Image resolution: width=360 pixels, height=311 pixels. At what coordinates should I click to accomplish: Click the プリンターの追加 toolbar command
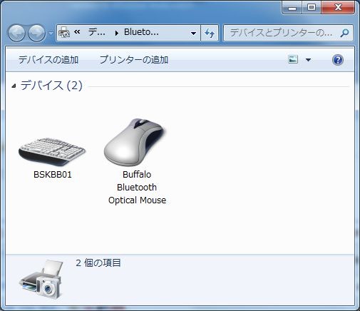(134, 59)
